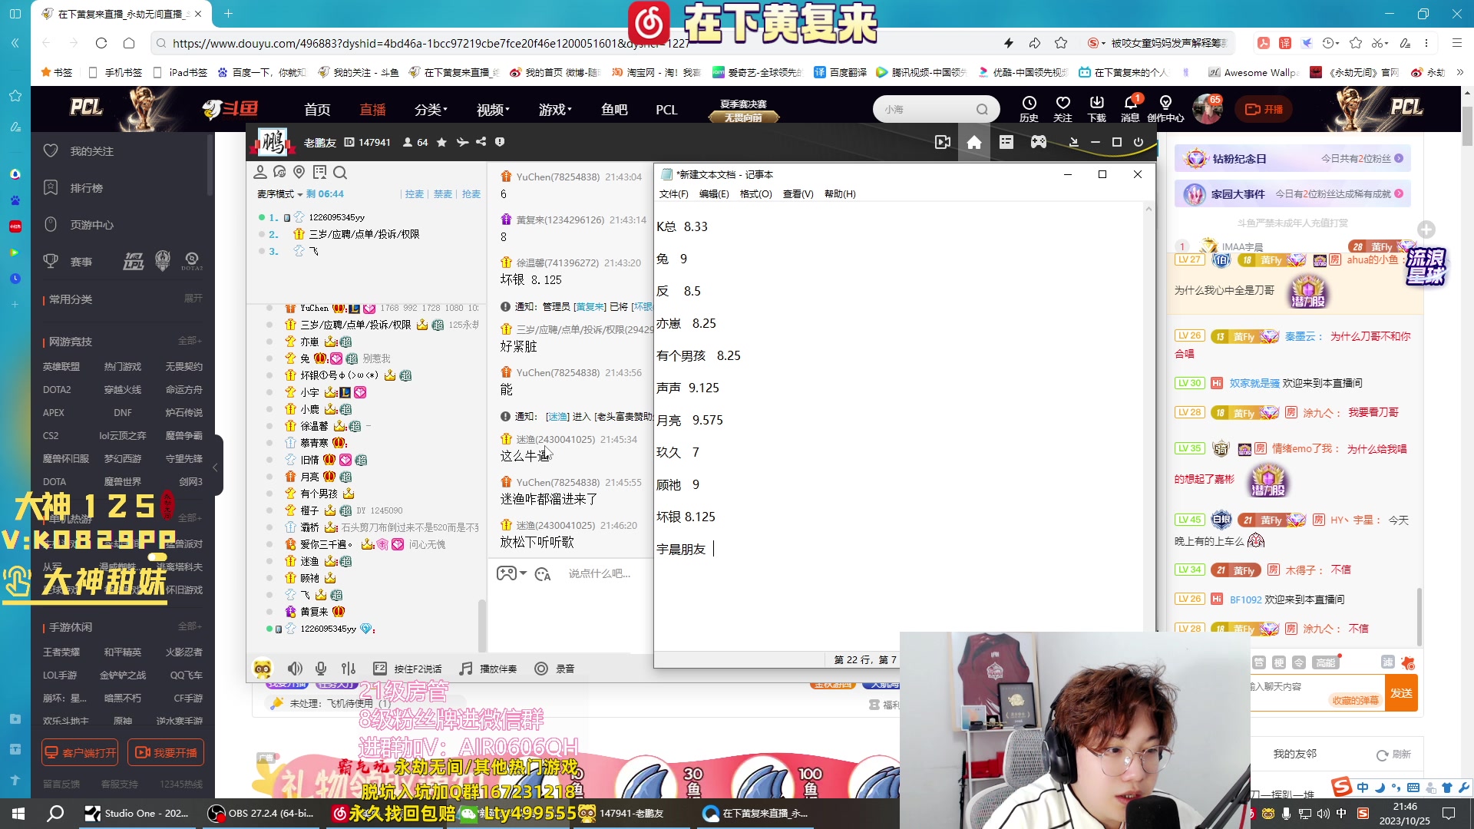Open the home icon in YY channel window
The height and width of the screenshot is (829, 1474).
974,142
